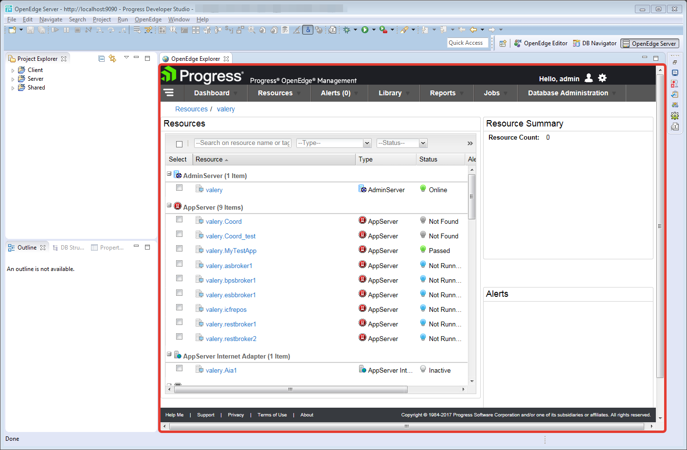Screen dimensions: 687x450
Task: Expand the Client project tree node
Action: [13, 71]
